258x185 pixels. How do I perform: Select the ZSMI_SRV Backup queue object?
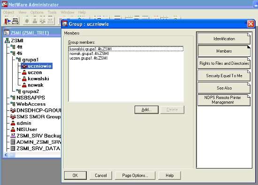(36, 136)
